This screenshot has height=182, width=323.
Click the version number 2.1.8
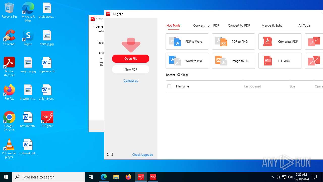(110, 154)
